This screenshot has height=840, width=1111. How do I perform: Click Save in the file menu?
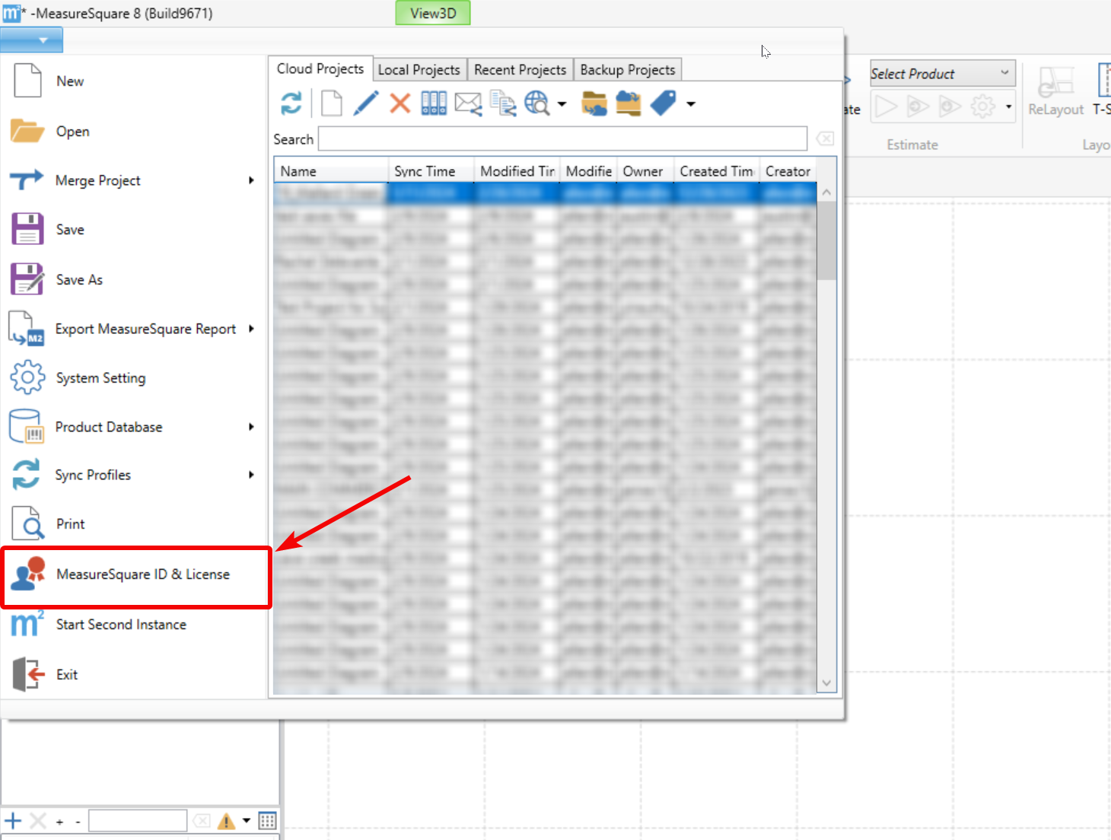coord(133,230)
